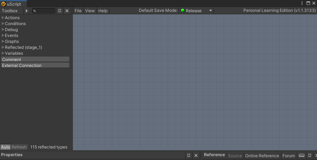
Task: Open the File menu
Action: [x=78, y=11]
